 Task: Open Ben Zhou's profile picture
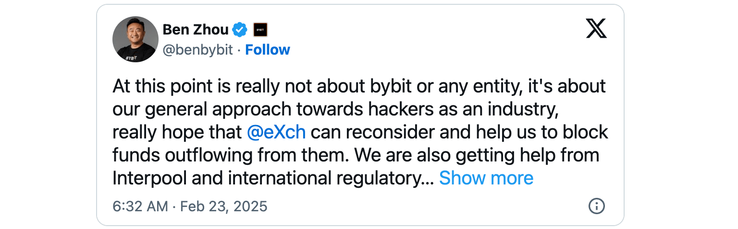135,39
